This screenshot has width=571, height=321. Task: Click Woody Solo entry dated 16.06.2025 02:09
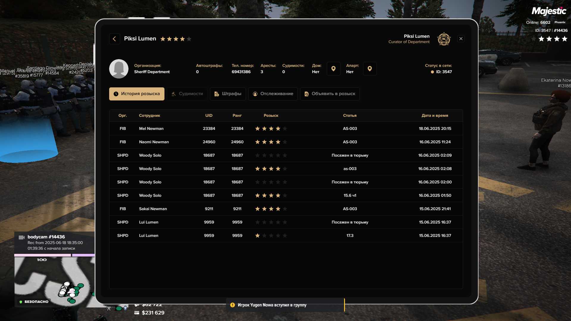click(x=286, y=155)
